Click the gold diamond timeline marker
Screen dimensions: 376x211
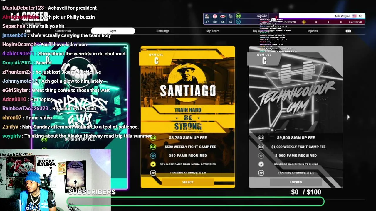click(304, 22)
